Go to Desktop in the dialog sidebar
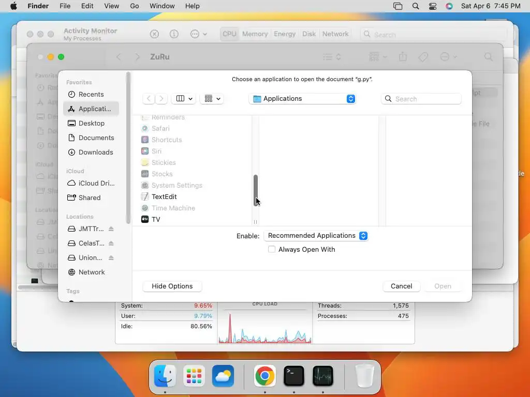The width and height of the screenshot is (530, 397). point(91,123)
